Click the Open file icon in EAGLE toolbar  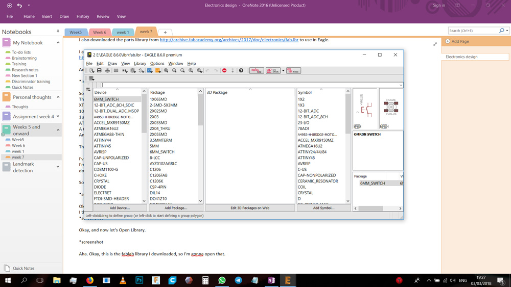tap(92, 70)
